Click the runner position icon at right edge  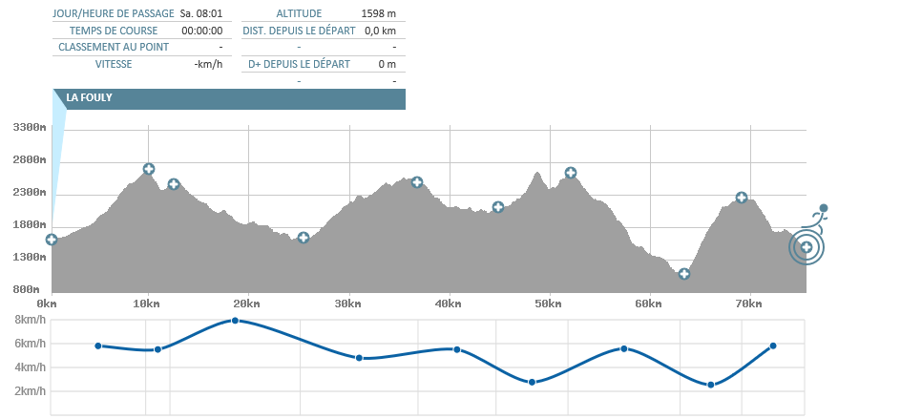pos(820,213)
